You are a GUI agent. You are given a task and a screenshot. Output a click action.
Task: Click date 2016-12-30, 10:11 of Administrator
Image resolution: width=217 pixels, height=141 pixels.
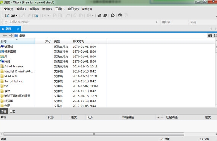[x=85, y=66]
